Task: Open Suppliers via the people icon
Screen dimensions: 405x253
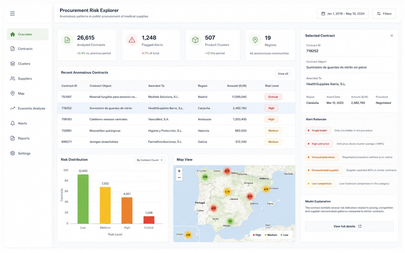Action: tap(13, 79)
